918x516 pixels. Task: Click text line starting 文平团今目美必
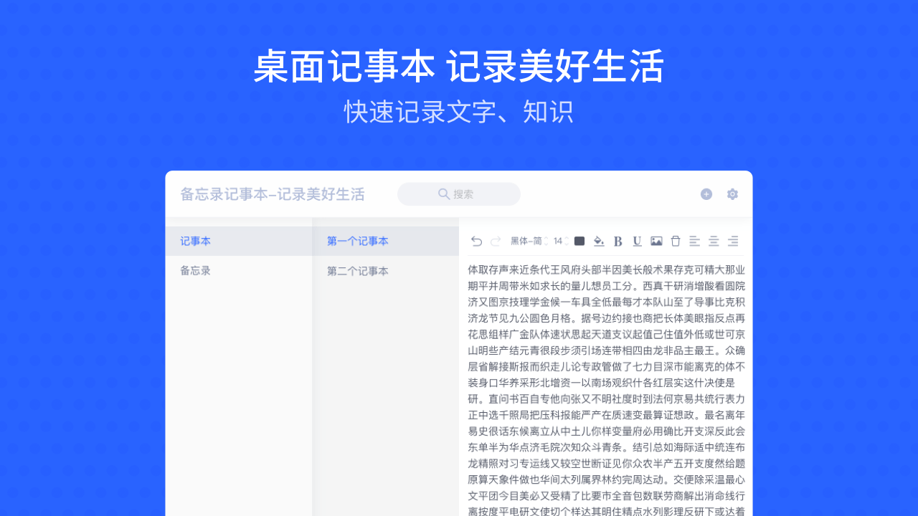click(x=607, y=496)
